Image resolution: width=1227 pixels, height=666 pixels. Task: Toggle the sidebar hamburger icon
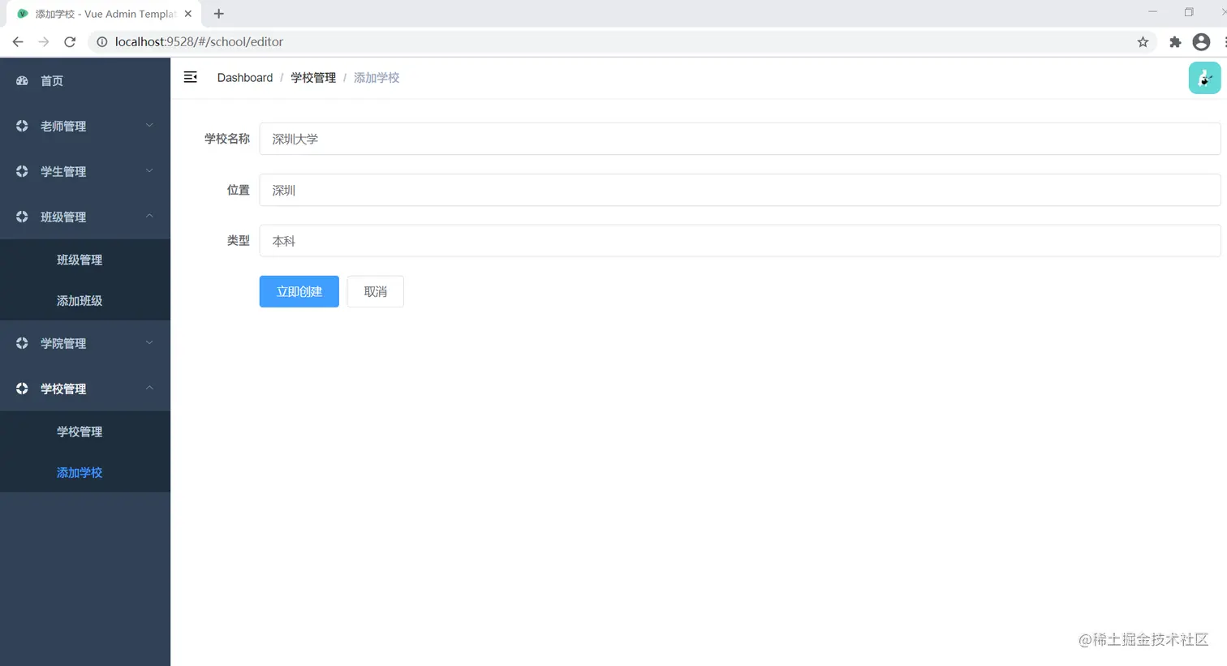coord(191,77)
